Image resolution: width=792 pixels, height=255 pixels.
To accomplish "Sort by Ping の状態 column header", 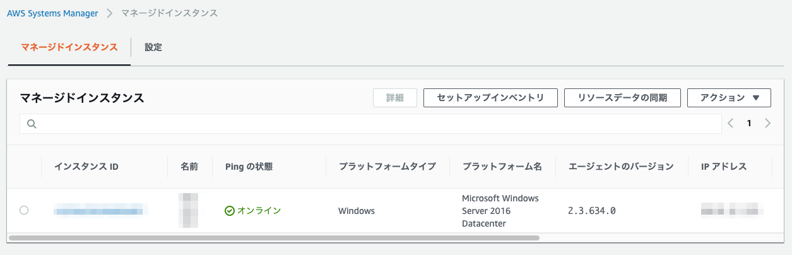I will [x=249, y=167].
